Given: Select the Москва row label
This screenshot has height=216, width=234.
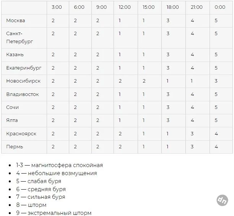Looking at the screenshot, I should (16, 20).
